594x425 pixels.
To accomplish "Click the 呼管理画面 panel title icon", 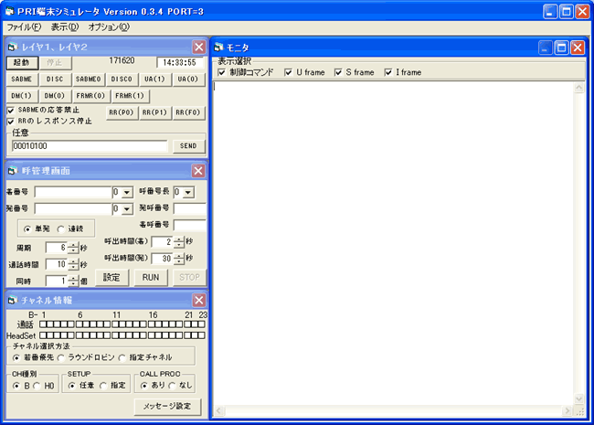I will 12,170.
